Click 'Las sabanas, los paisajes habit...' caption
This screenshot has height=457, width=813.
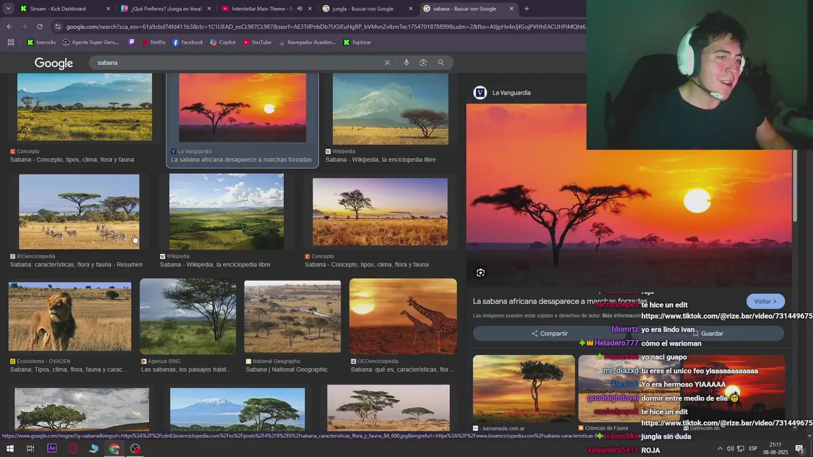(186, 369)
